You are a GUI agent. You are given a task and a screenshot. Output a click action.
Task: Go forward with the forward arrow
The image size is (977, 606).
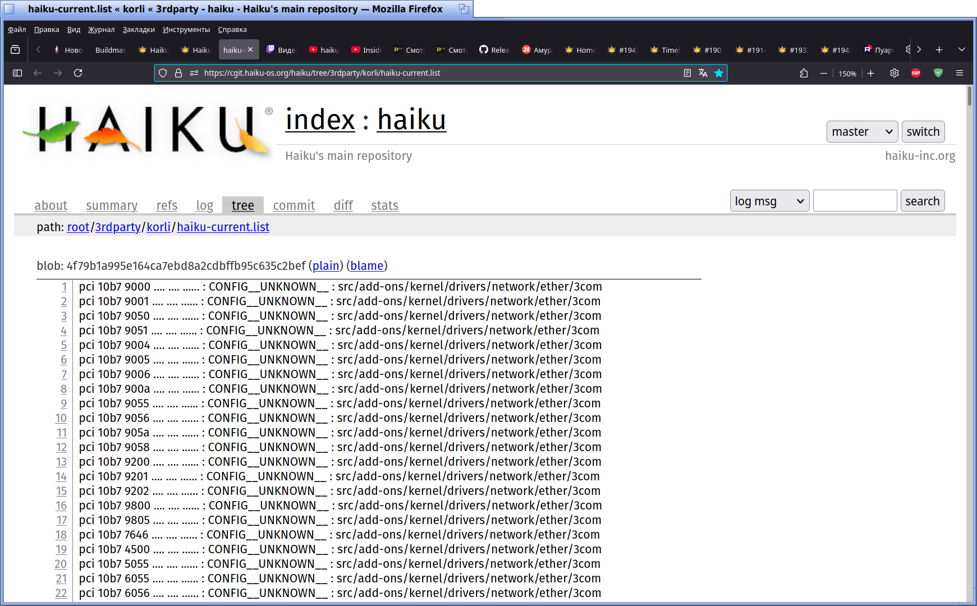pos(58,73)
